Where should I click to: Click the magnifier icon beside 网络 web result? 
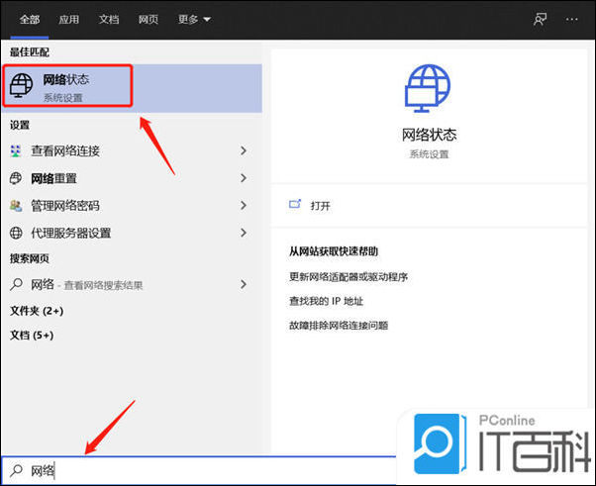pos(16,284)
